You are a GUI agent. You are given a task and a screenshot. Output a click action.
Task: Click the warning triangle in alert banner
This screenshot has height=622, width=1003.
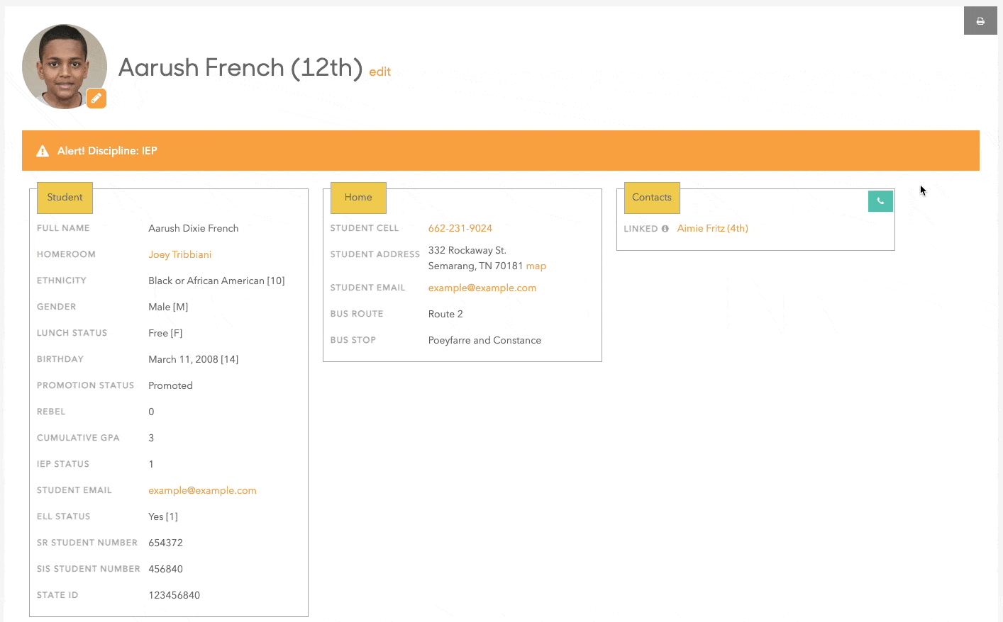click(x=43, y=151)
